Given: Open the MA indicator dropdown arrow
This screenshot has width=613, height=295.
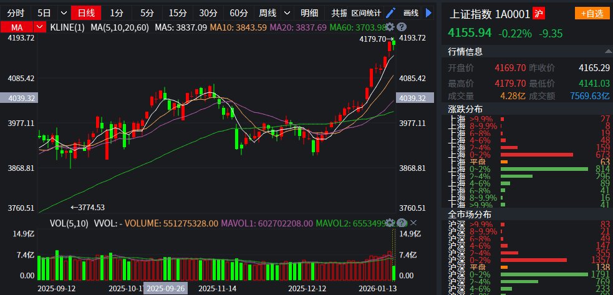Looking at the screenshot, I should [41, 27].
